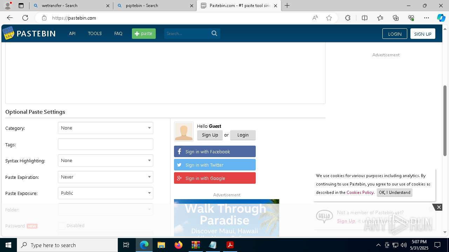Click the SIGN UP button in header
449x252 pixels.
click(x=423, y=34)
